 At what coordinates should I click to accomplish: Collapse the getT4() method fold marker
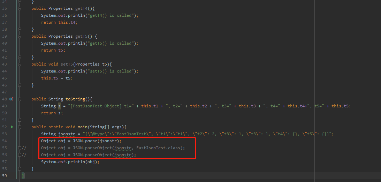point(20,8)
